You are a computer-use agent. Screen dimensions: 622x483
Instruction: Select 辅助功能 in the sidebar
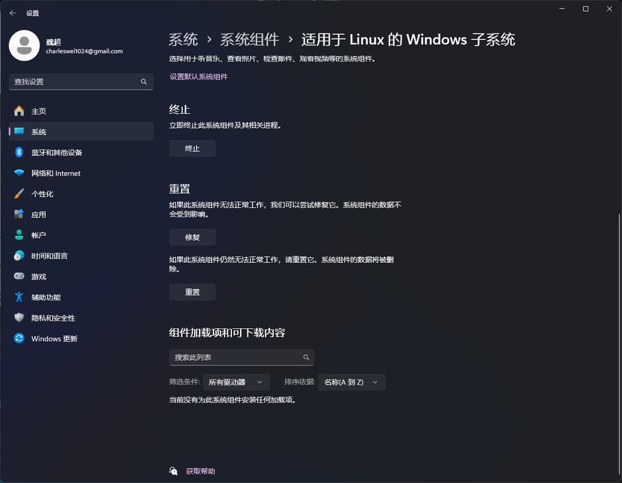(81, 297)
